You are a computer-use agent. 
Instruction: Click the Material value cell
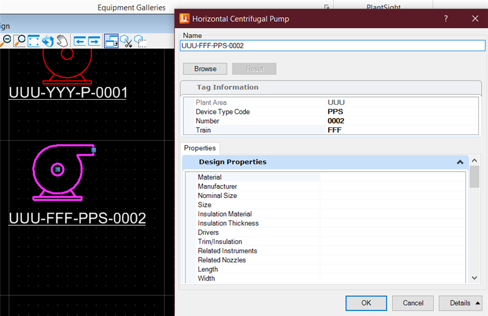(393, 177)
